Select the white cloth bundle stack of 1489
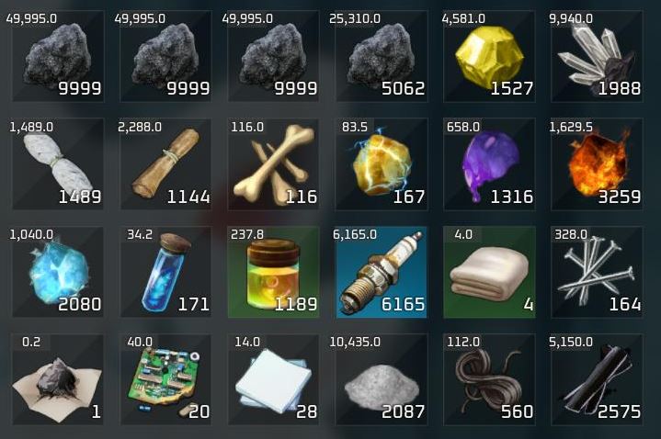The image size is (661, 439). pos(58,164)
